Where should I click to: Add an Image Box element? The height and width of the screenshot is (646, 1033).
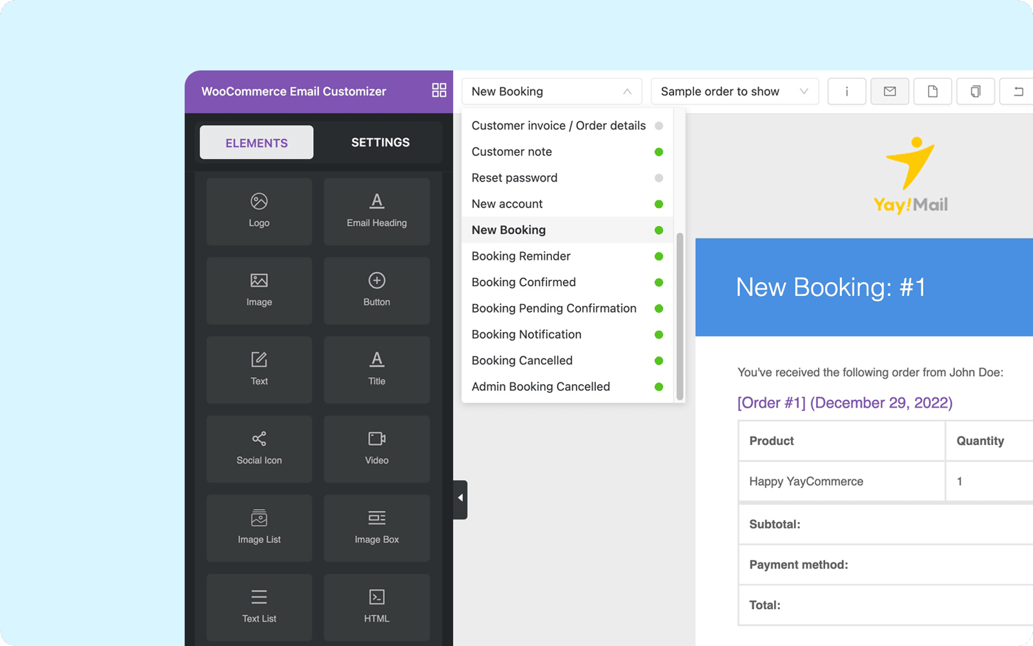point(376,528)
